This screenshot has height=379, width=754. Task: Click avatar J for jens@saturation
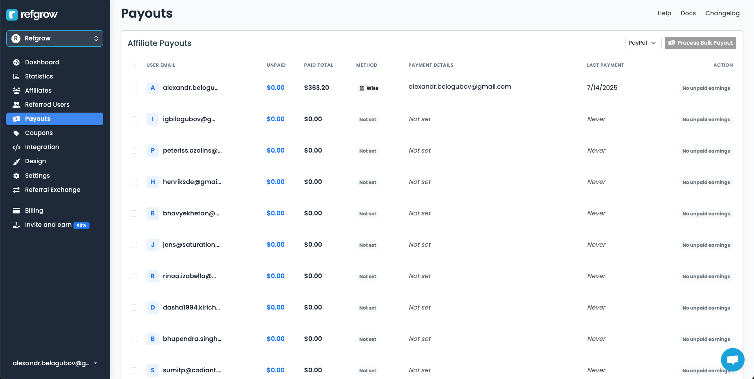pos(153,245)
